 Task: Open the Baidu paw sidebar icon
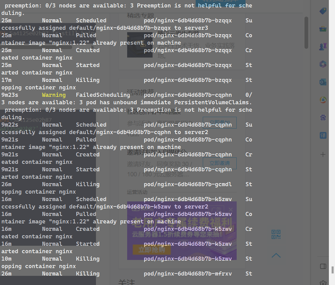tap(323, 117)
